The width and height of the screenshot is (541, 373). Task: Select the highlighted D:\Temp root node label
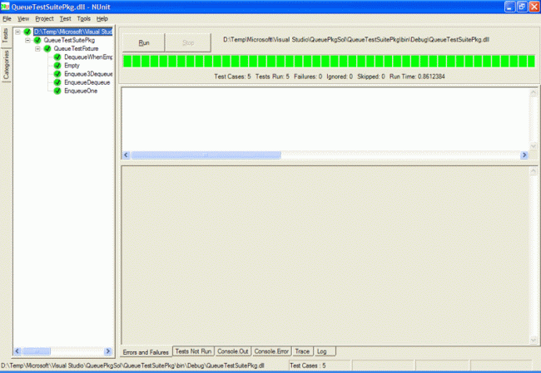(x=72, y=32)
